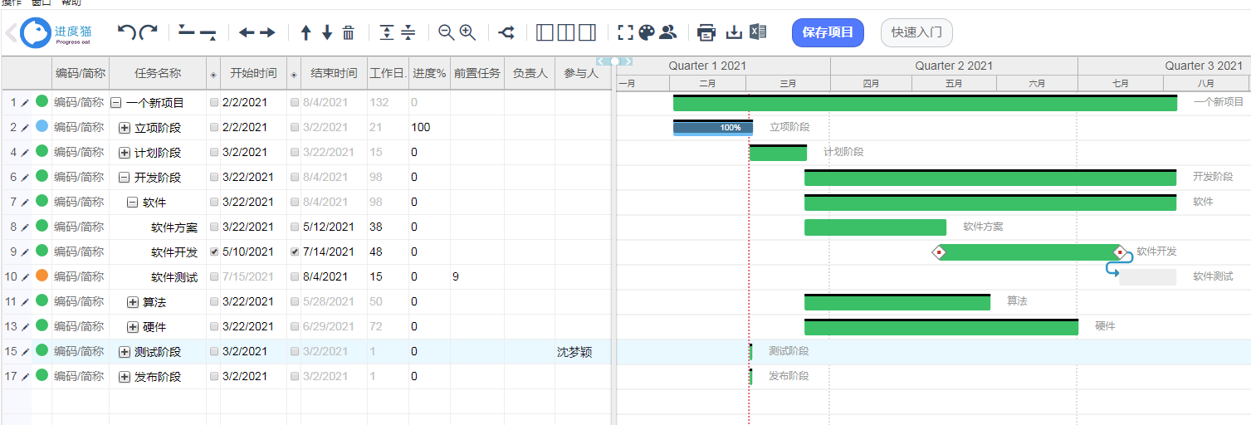Click the orange status dot on the 软件测试 row
The height and width of the screenshot is (425, 1251).
(x=42, y=276)
